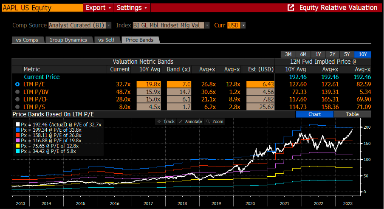
Task: Edit the LTM P/BV Band 14.7 cell
Action: 179,92
